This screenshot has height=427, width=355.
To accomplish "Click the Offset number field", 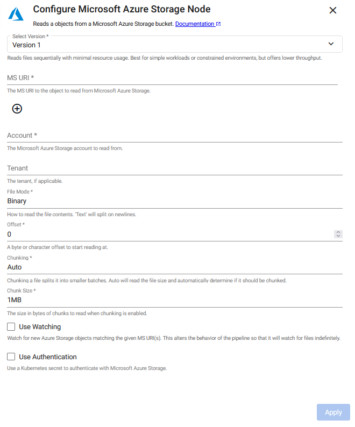I will (x=167, y=234).
